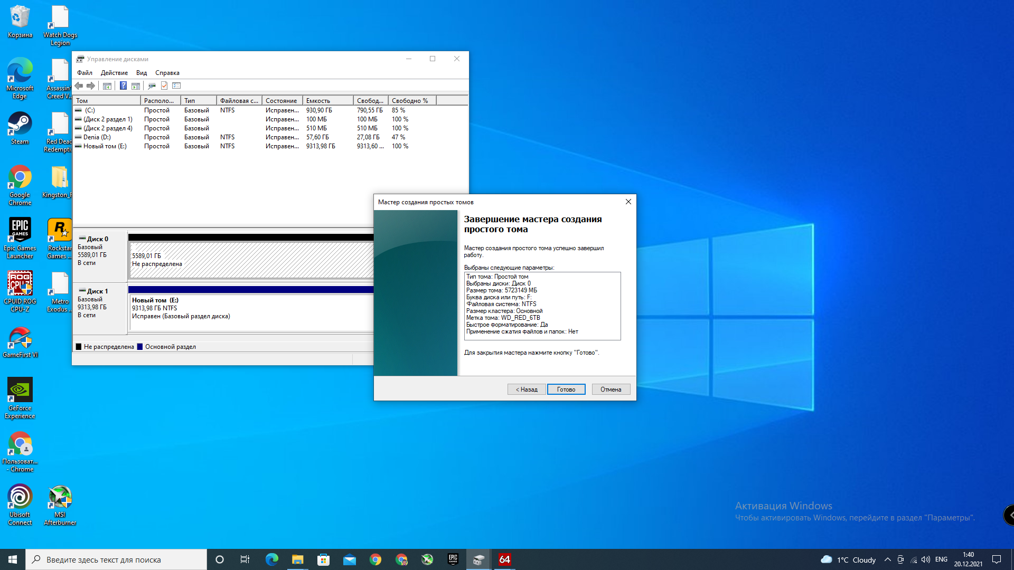Click the show/hide console tree icon
This screenshot has width=1014, height=570.
[x=107, y=86]
